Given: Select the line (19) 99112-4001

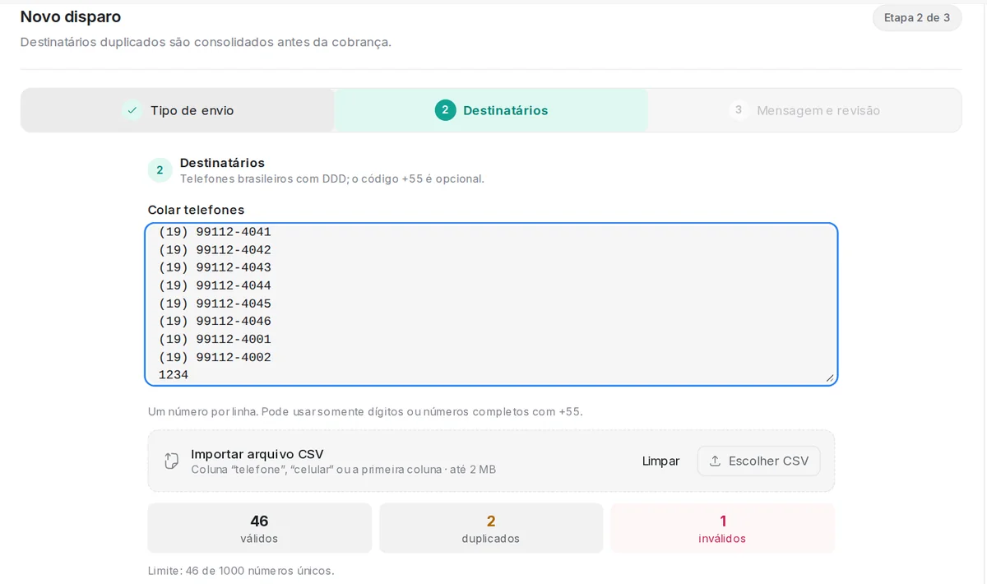Looking at the screenshot, I should tap(215, 340).
